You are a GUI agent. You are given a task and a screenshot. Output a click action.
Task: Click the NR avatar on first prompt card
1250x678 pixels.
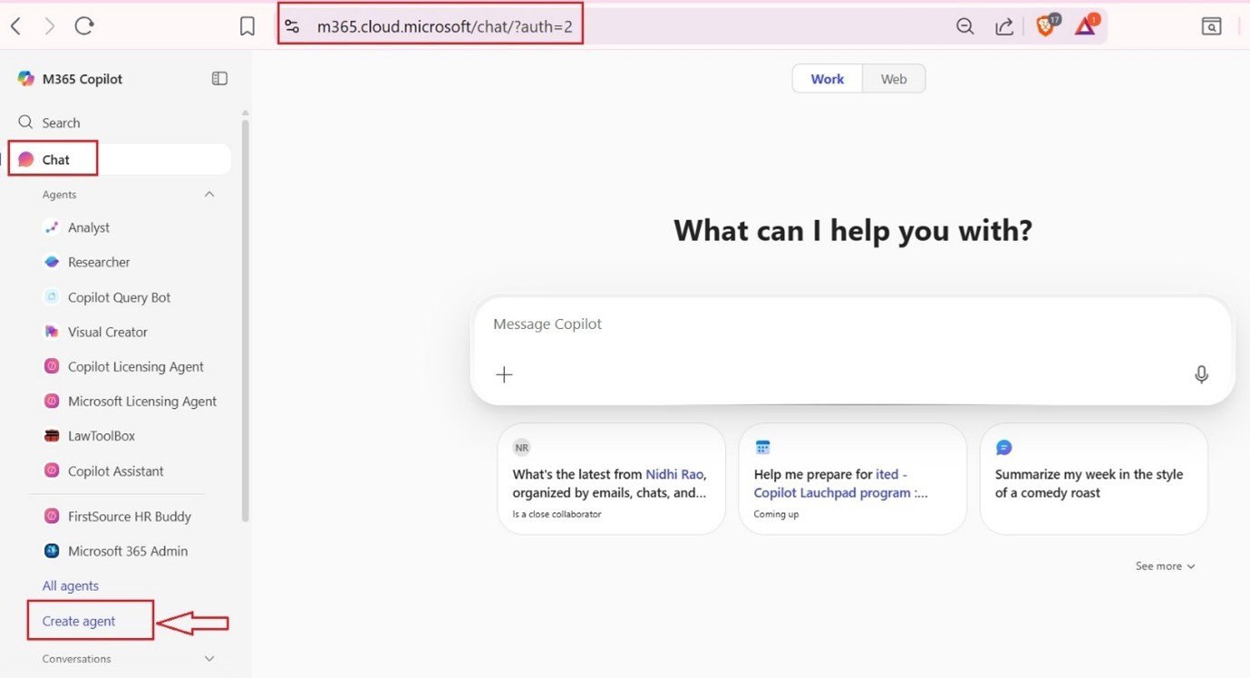521,448
